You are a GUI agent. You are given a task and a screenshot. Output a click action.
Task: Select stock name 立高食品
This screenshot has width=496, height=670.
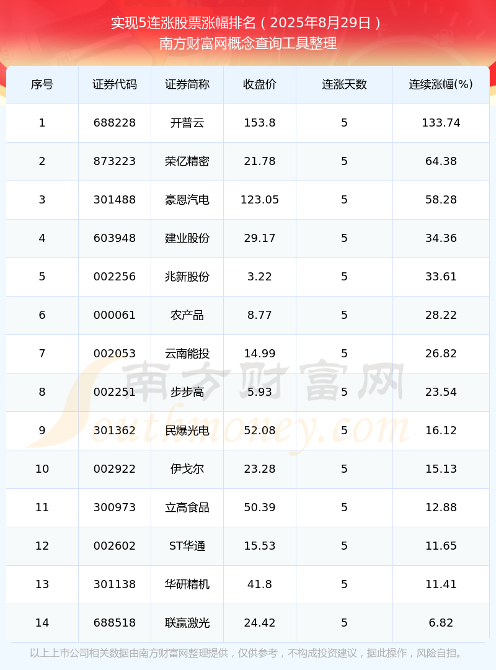pyautogui.click(x=187, y=507)
